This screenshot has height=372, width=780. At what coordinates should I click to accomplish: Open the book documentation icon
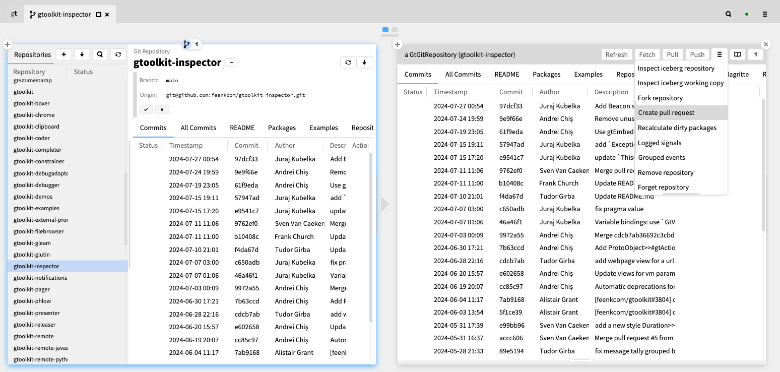(738, 54)
